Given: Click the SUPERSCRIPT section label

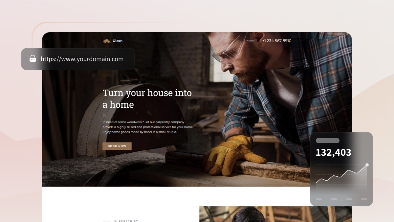Looking at the screenshot, I should pyautogui.click(x=126, y=221).
